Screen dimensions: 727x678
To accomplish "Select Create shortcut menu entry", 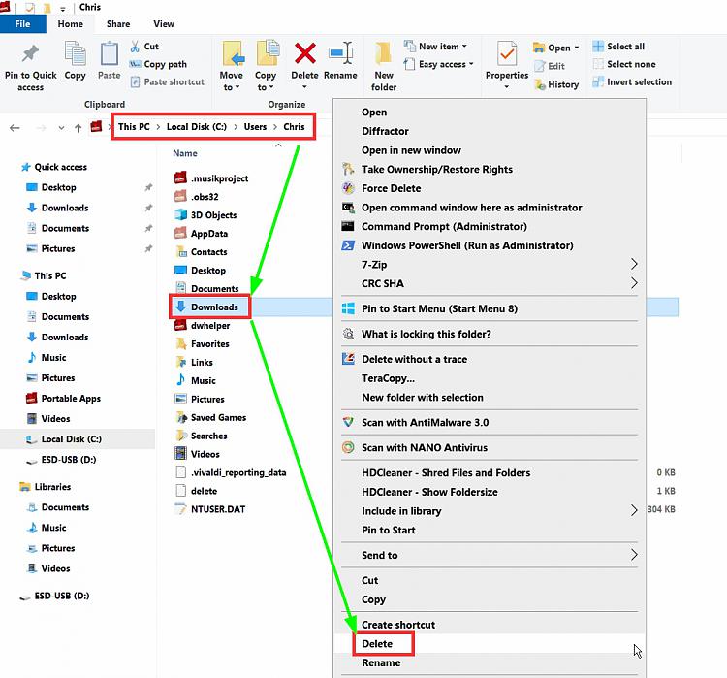I will [x=490, y=625].
